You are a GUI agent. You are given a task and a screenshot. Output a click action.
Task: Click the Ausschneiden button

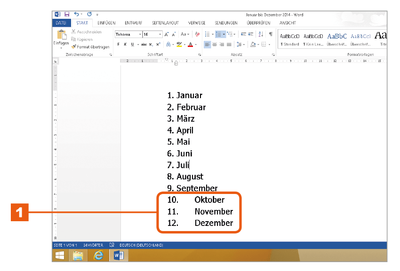pyautogui.click(x=86, y=32)
